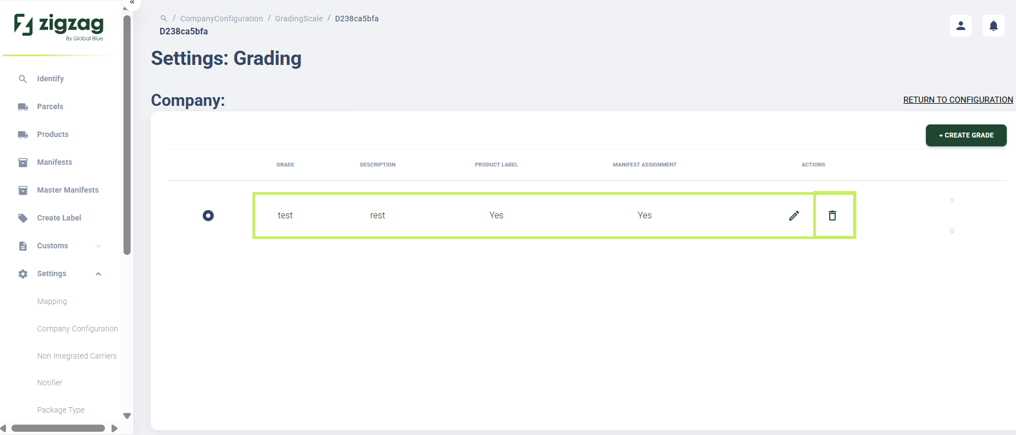Viewport: 1016px width, 435px height.
Task: Collapse the Settings menu section
Action: pyautogui.click(x=98, y=274)
